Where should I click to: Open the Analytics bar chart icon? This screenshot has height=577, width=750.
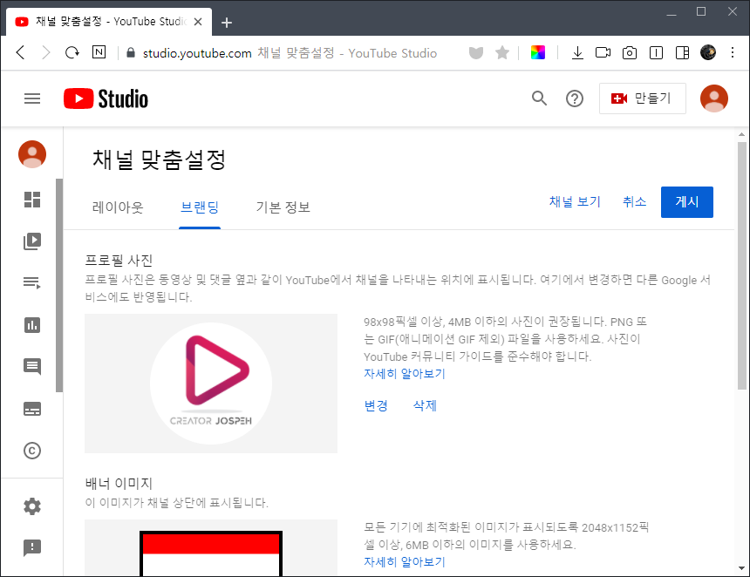[x=32, y=325]
